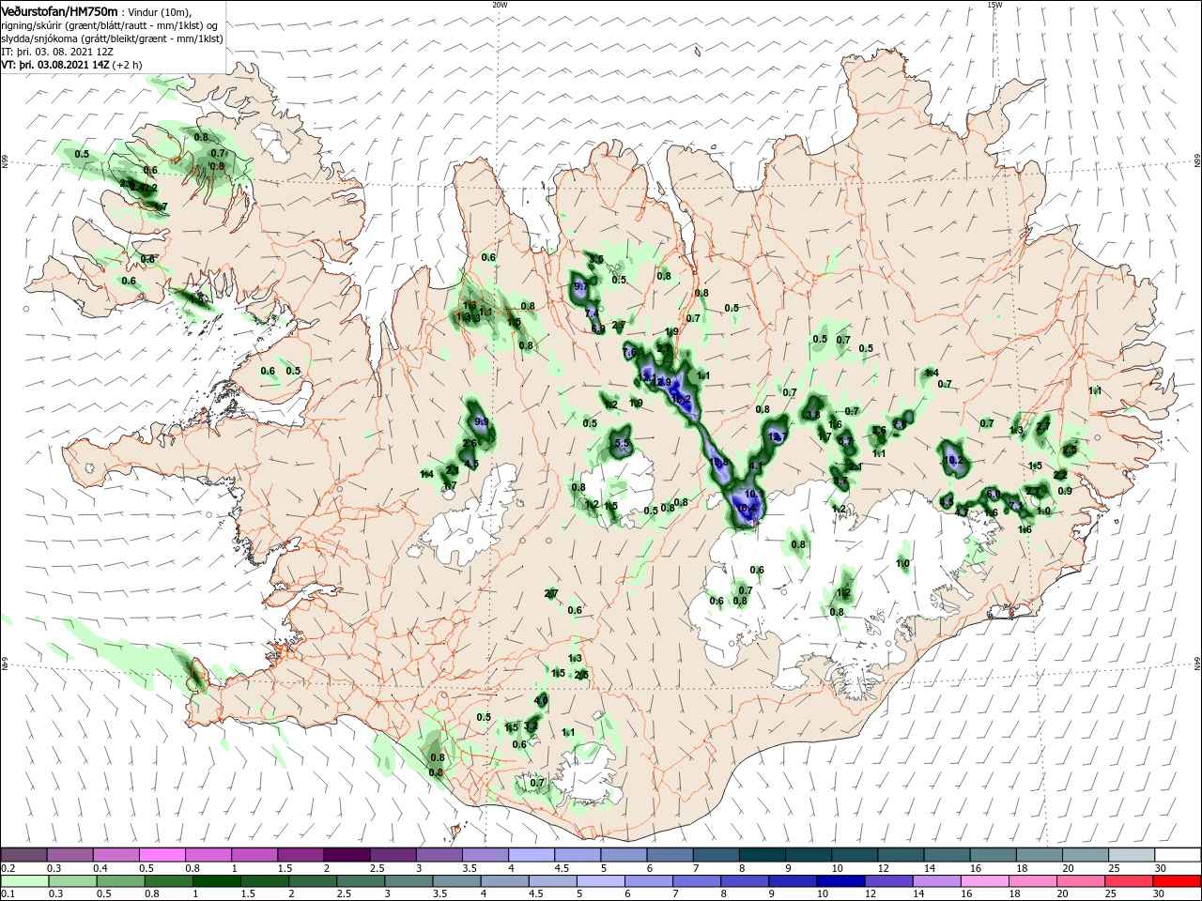Viewport: 1202px width, 901px height.
Task: Pick the palest green 0.1–0.3 swatch, lower legend
Action: pos(23,881)
